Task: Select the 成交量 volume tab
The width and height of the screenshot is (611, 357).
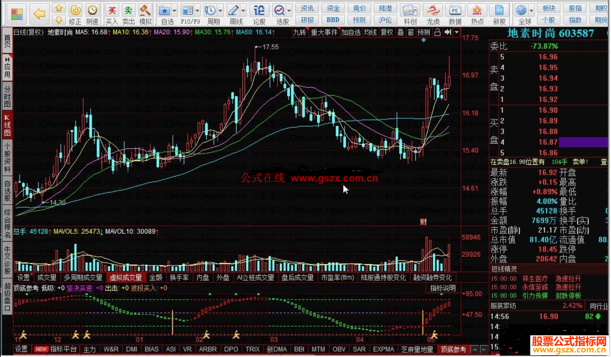Action: tap(47, 277)
